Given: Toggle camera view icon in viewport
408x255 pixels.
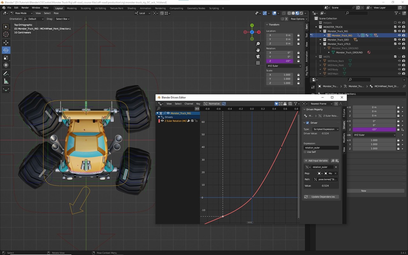Looking at the screenshot, I should point(258,56).
